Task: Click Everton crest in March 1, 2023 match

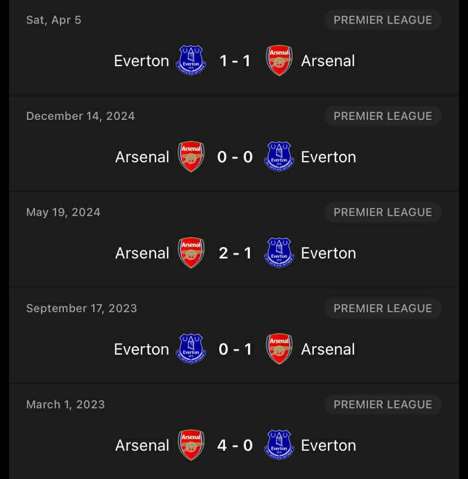Action: pos(279,445)
